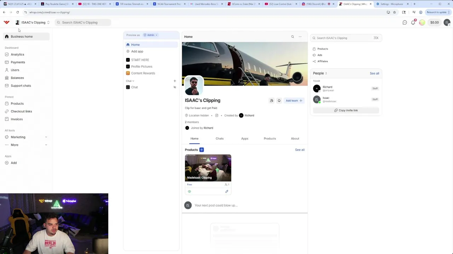Viewport: 453px width, 254px height.
Task: Toggle the community notification bell
Action: [279, 101]
